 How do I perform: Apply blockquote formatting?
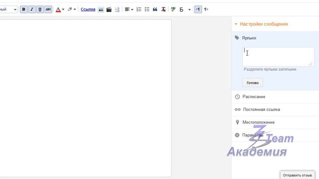point(155,9)
